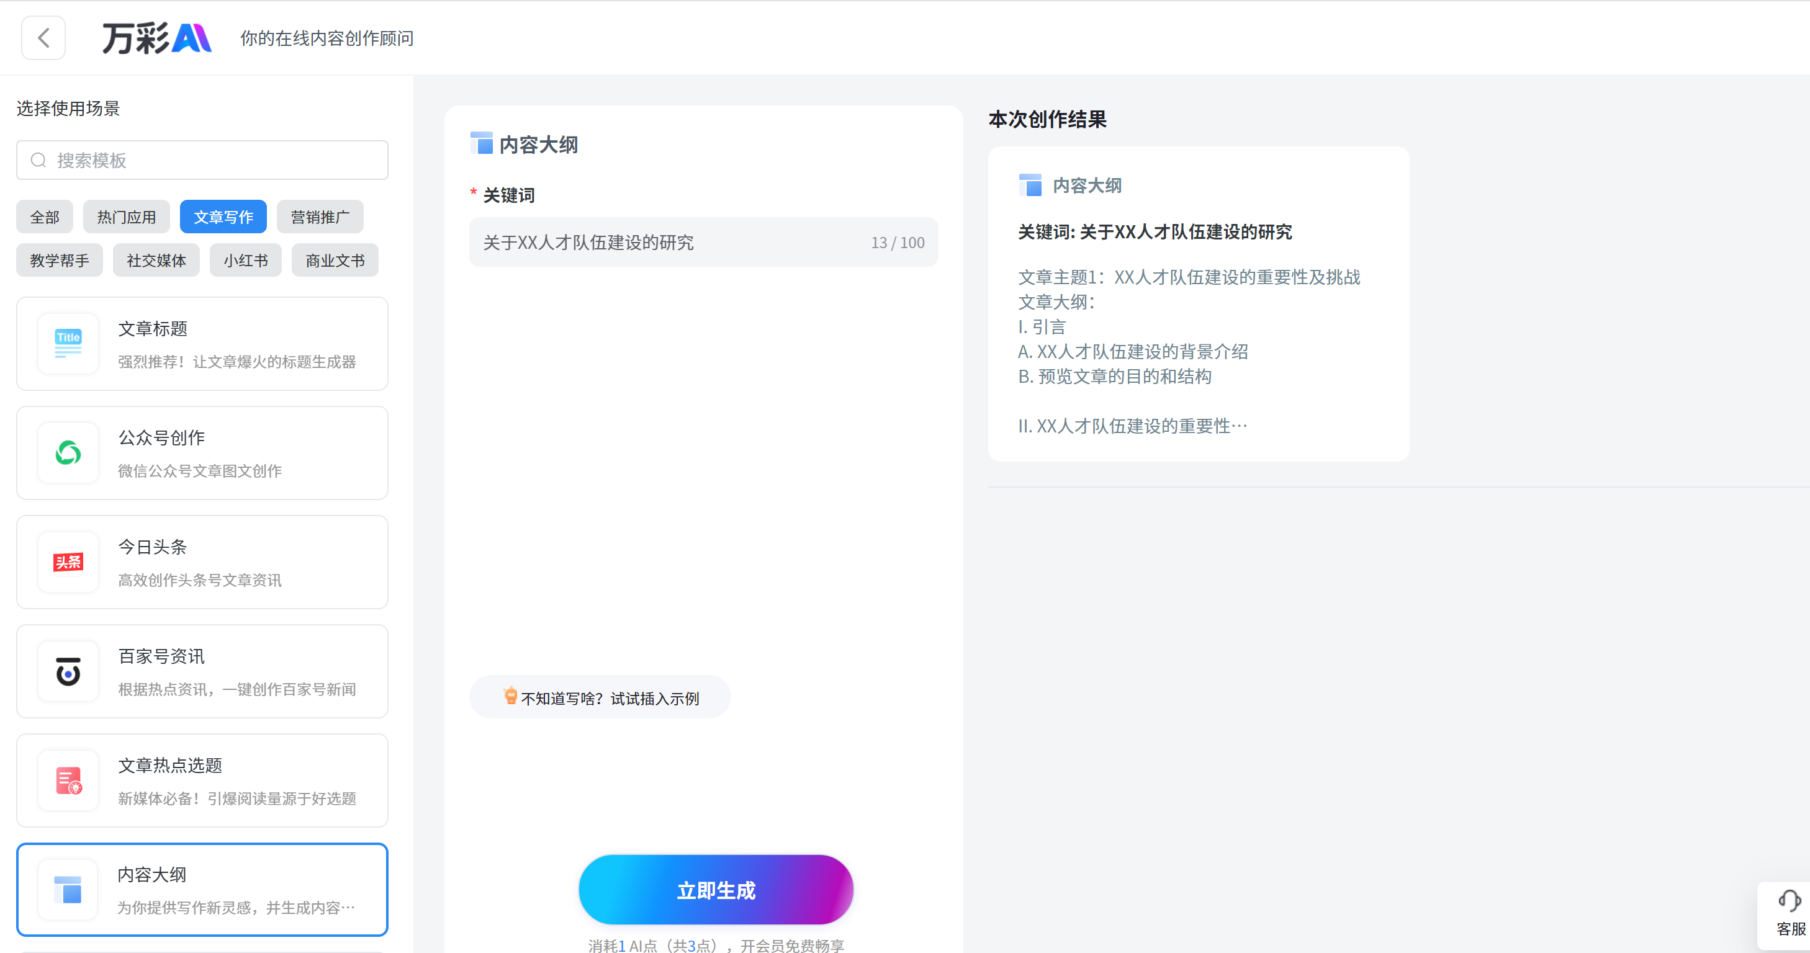Screen dimensions: 1810x953
Task: Select the 热门应用 category tab
Action: click(127, 217)
